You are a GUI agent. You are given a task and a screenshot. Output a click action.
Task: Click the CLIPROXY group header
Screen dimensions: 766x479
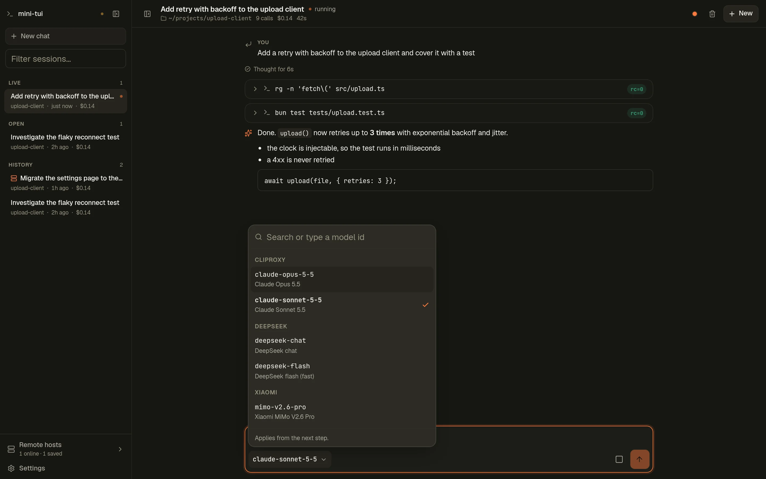point(270,260)
